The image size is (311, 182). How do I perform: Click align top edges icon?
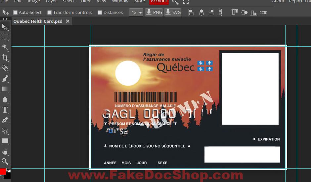pyautogui.click(x=235, y=13)
